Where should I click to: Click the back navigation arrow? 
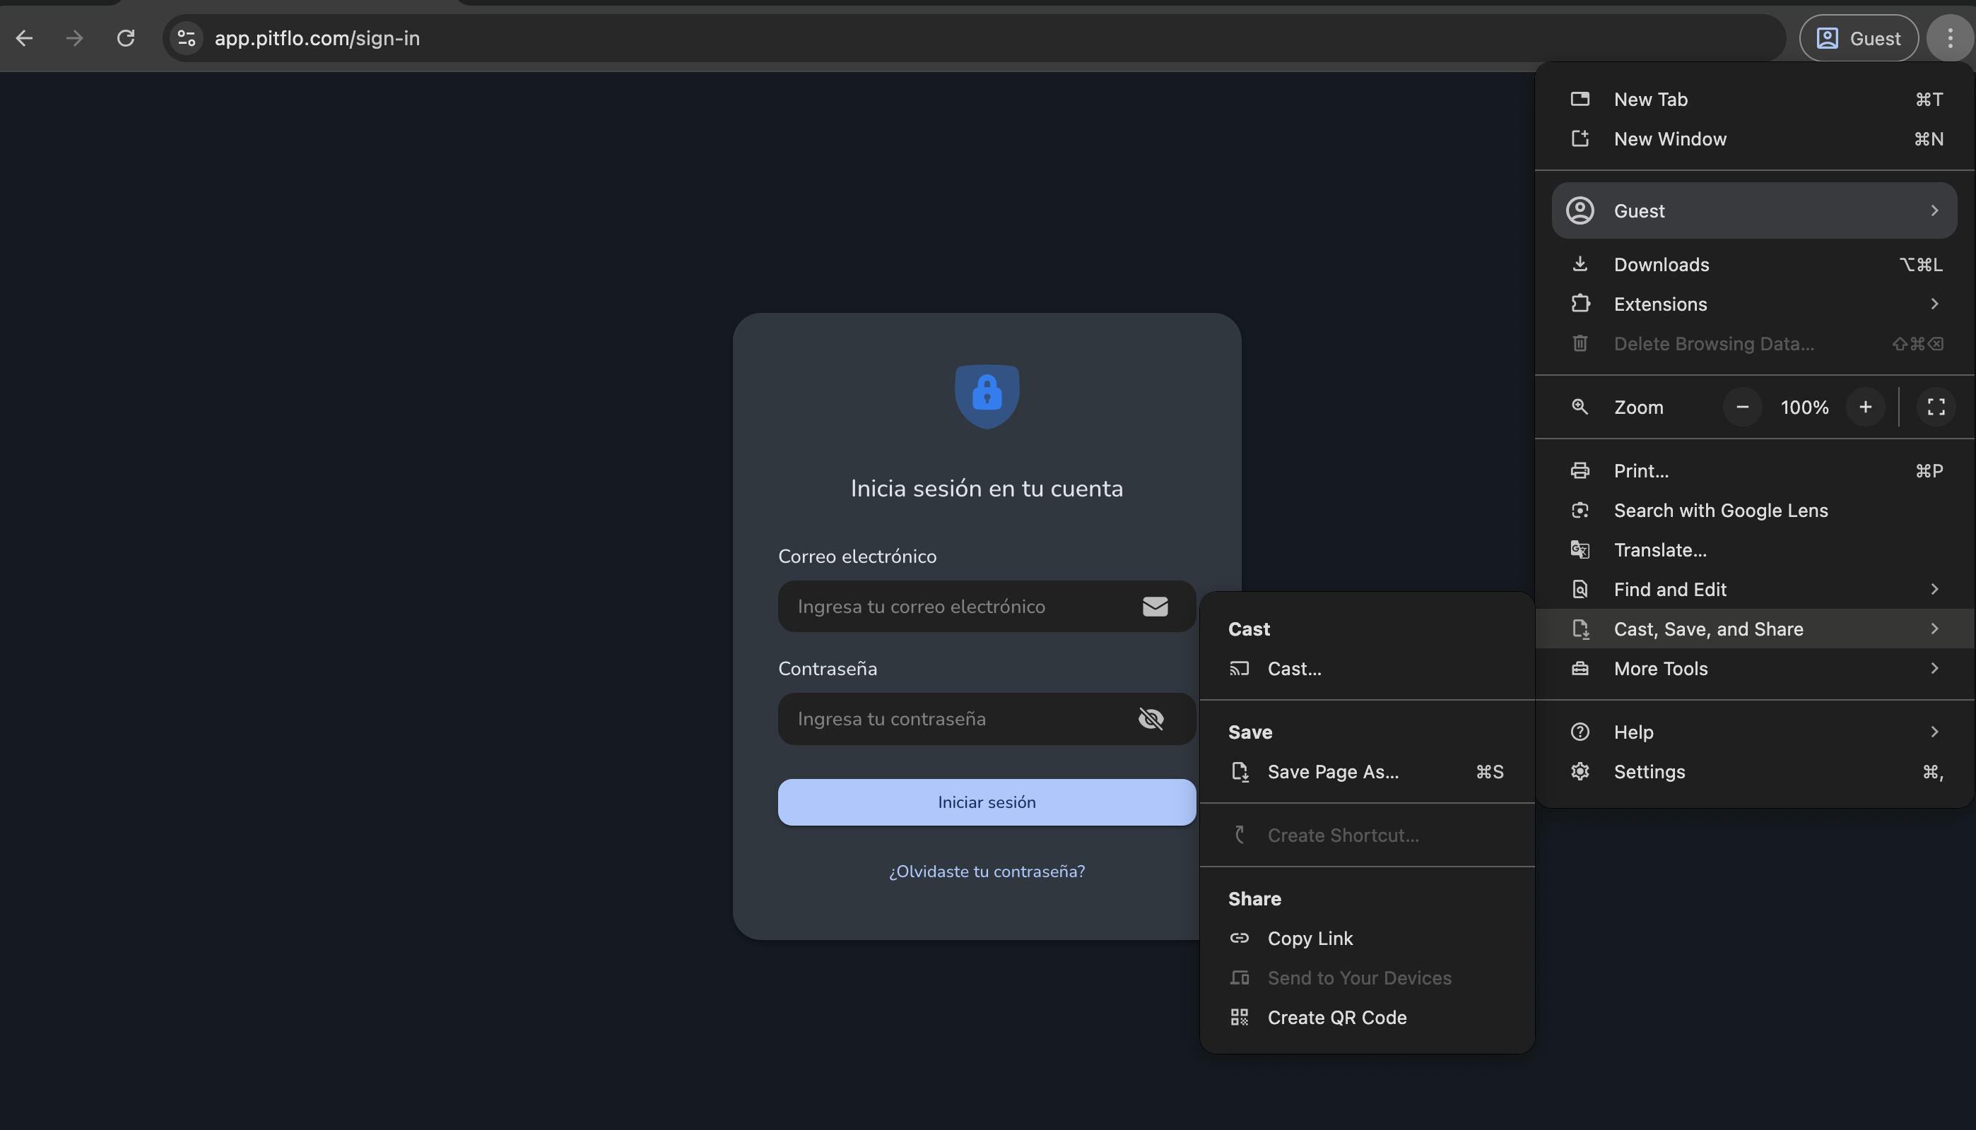(24, 38)
